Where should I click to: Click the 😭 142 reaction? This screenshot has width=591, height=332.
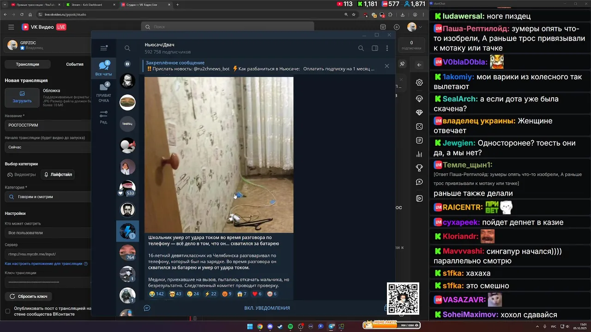click(x=156, y=294)
